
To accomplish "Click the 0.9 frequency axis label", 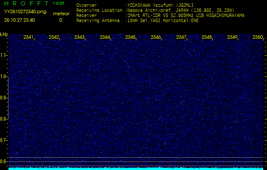I will point(4,98).
